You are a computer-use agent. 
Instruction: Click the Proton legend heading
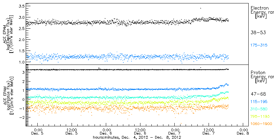pos(258,72)
